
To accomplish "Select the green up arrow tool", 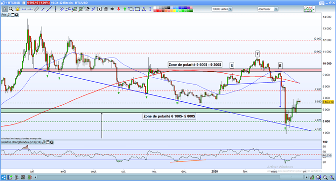I will pos(125,9).
